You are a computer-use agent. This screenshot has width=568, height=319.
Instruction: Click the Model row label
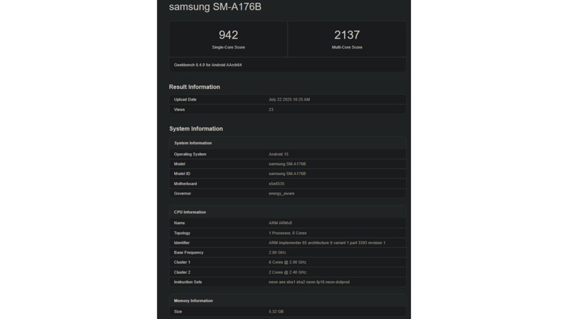(179, 164)
